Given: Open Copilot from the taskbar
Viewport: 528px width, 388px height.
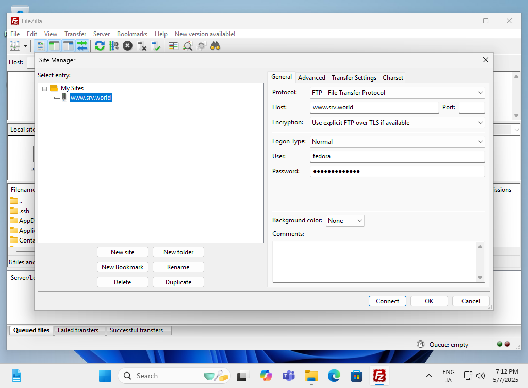Looking at the screenshot, I should click(x=266, y=376).
